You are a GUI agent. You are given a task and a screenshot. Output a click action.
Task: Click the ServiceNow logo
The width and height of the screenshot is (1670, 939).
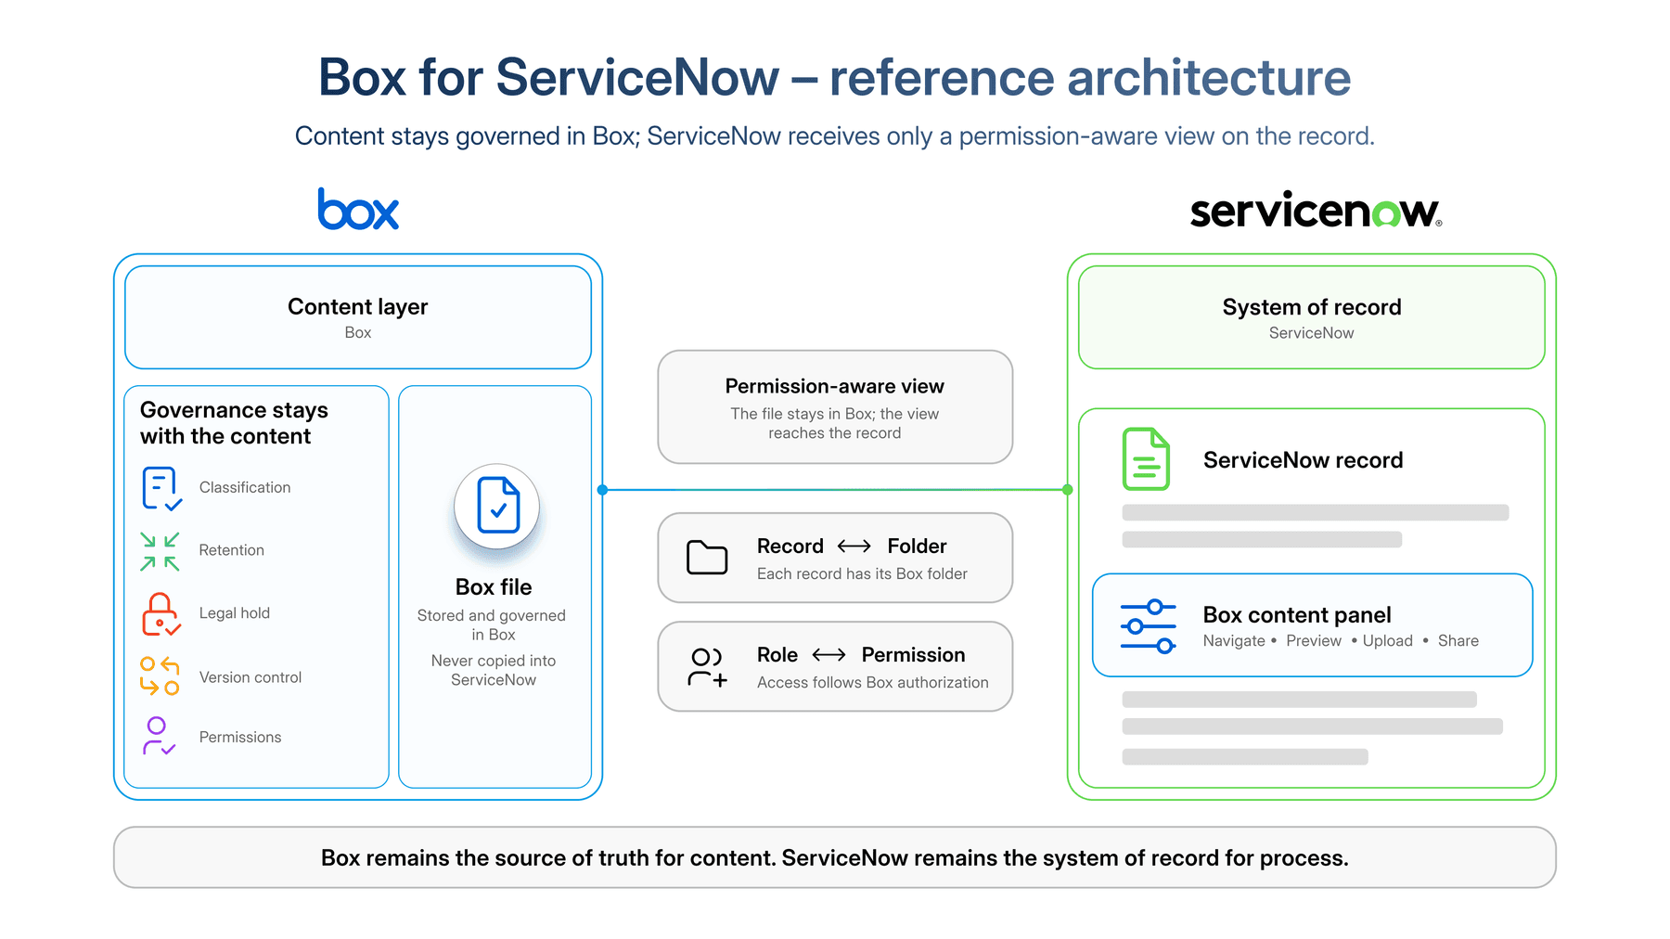(x=1316, y=210)
